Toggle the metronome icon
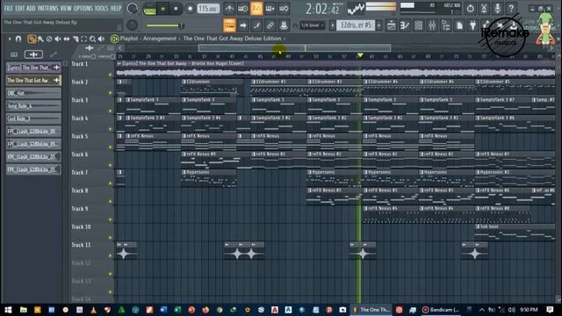 [229, 8]
